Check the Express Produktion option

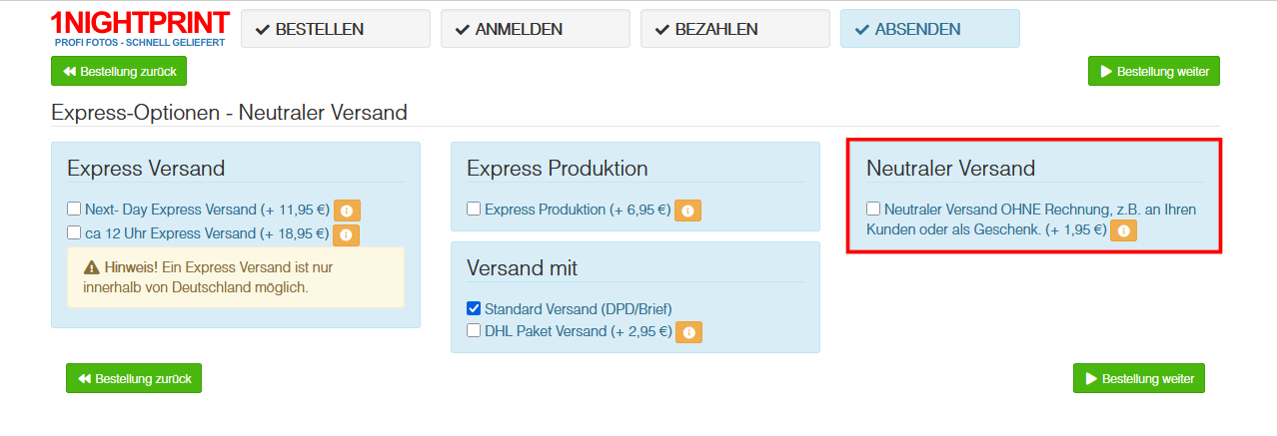pos(474,210)
